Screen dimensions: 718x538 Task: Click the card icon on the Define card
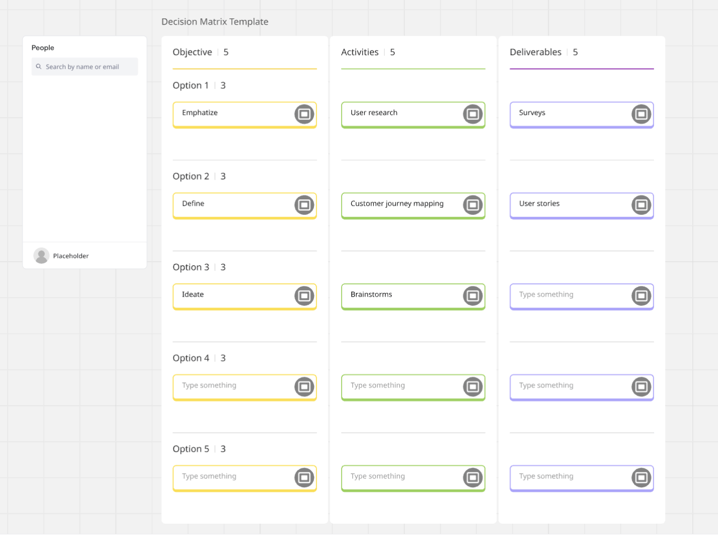pyautogui.click(x=304, y=205)
